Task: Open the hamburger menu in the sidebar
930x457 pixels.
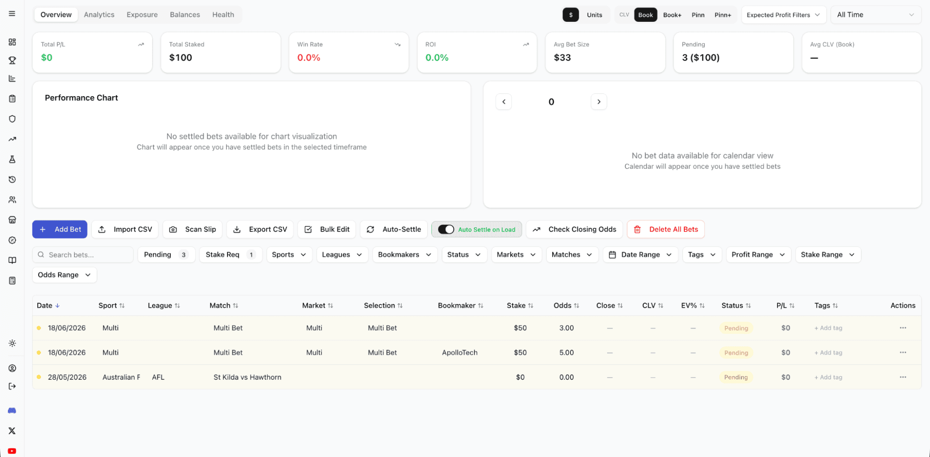Action: click(12, 14)
